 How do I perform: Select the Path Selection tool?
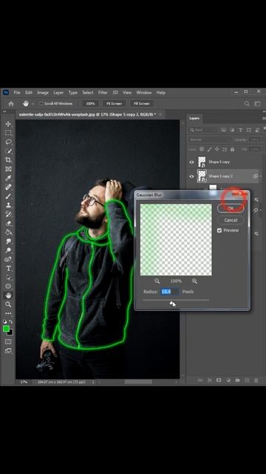coord(8,277)
